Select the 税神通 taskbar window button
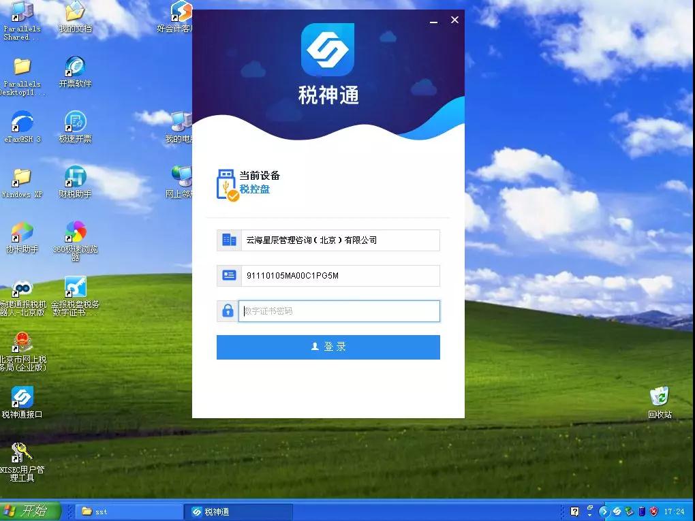695x521 pixels. click(238, 511)
